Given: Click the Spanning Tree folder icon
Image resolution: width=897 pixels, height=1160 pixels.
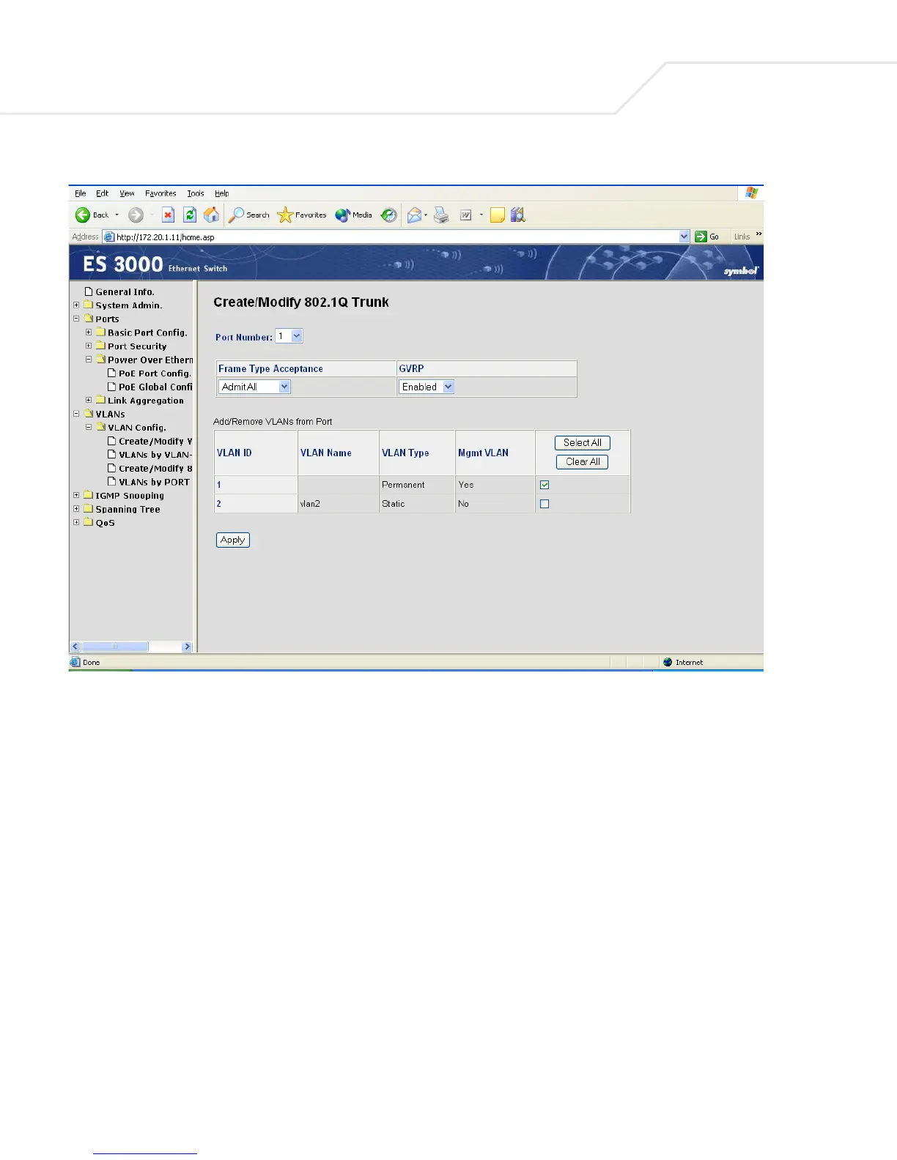Looking at the screenshot, I should point(88,508).
